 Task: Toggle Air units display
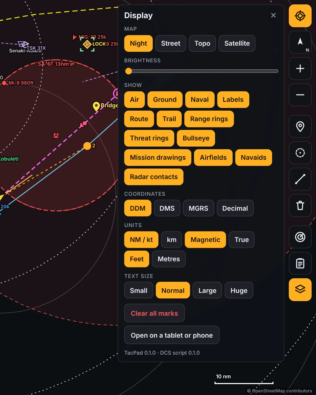tap(135, 99)
